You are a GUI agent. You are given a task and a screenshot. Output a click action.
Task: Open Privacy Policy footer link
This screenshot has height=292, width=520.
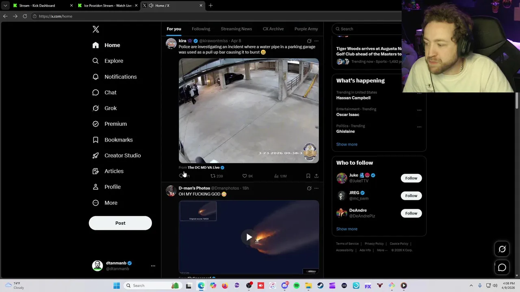pos(374,244)
